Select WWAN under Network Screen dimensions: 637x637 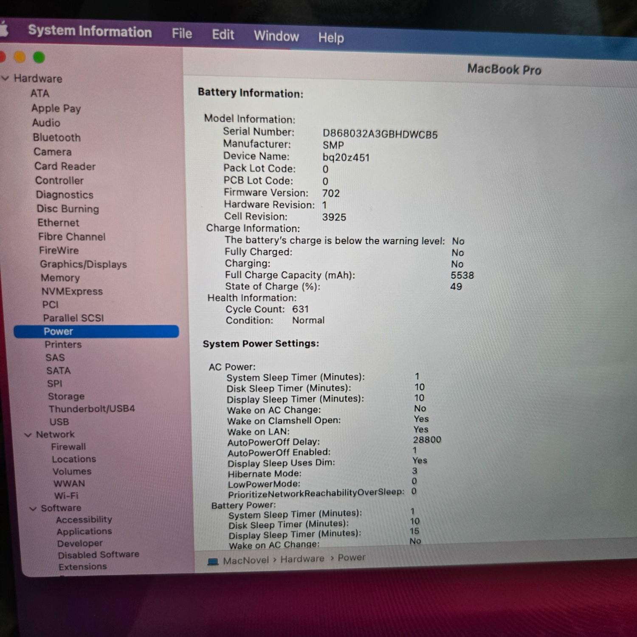click(69, 484)
